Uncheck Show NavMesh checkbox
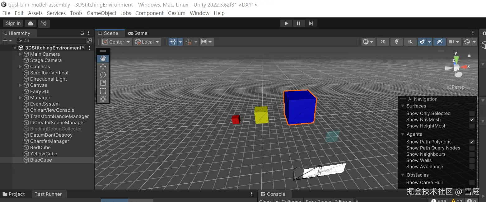The height and width of the screenshot is (202, 486). pyautogui.click(x=472, y=120)
